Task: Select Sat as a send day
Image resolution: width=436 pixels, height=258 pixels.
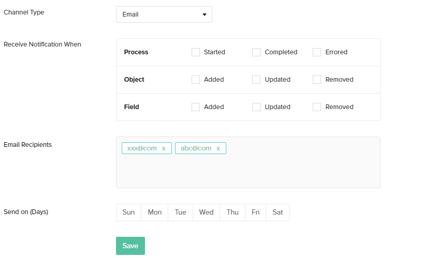Action: pos(278,213)
